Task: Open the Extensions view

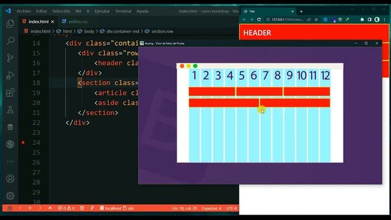Action: pyautogui.click(x=10, y=93)
